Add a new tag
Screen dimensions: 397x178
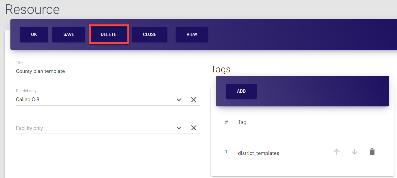pyautogui.click(x=241, y=91)
